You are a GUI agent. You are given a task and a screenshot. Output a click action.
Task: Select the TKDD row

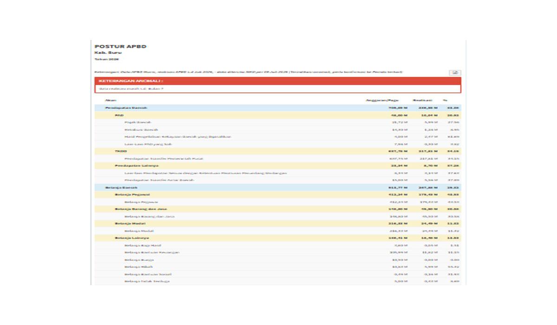click(x=278, y=151)
